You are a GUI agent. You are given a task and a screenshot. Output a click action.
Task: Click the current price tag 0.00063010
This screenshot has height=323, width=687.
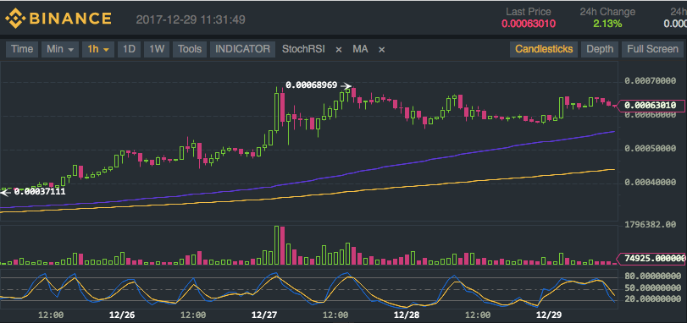651,106
